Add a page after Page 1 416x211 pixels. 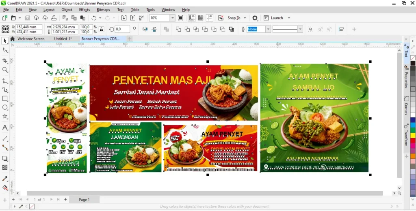tap(65, 200)
